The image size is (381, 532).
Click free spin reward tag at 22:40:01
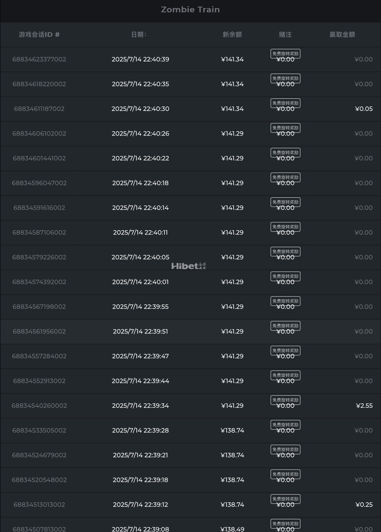pyautogui.click(x=285, y=276)
